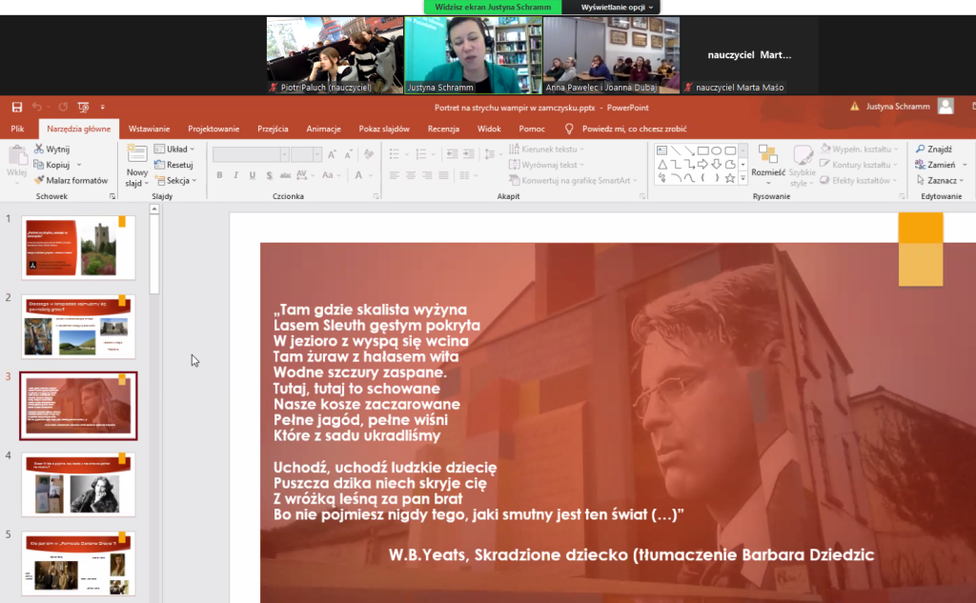Switch to the Wstawianie tab

(149, 129)
